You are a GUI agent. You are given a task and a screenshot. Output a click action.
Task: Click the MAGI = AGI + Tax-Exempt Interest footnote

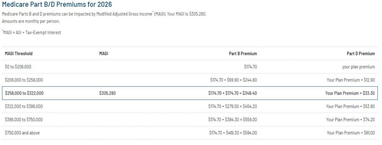pos(32,32)
